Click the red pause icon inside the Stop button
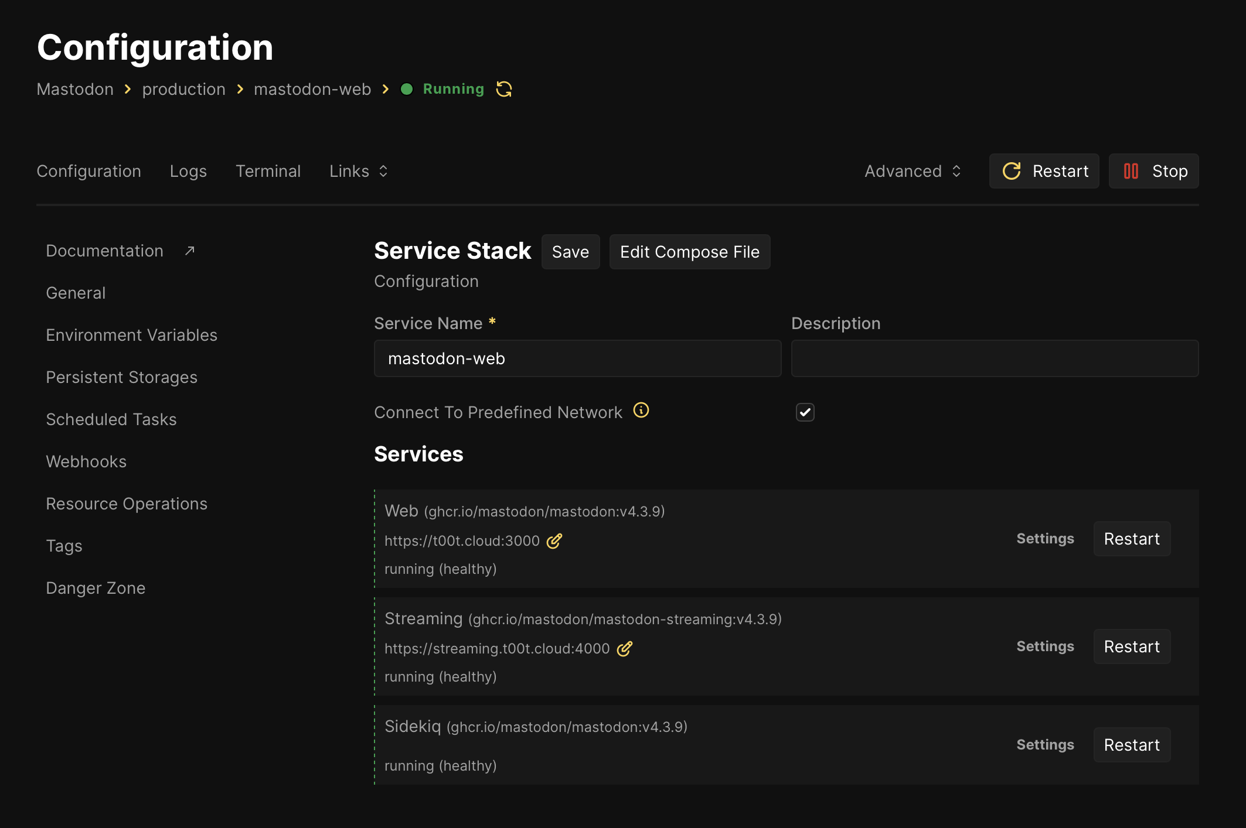This screenshot has width=1246, height=828. coord(1131,171)
